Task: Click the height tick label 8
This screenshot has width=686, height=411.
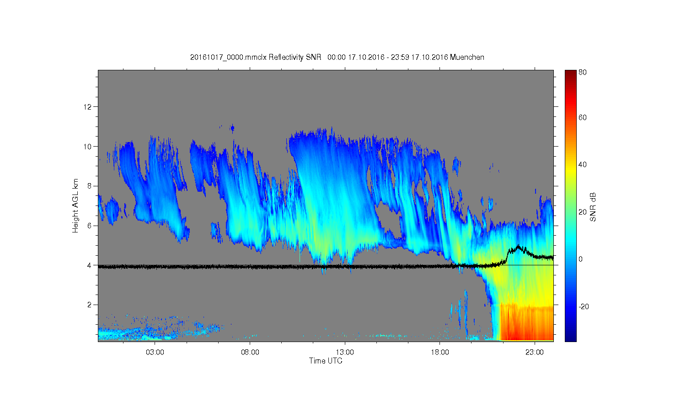Action: pos(90,186)
